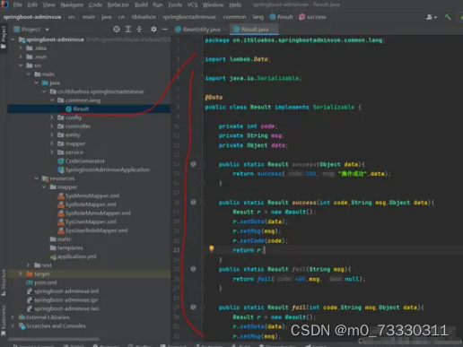Screen dimensions: 463x347
Task: Open SysUserRoleMapper.xml file
Action: pyautogui.click(x=92, y=230)
